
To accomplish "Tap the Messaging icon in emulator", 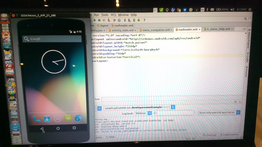I will [x=68, y=118].
